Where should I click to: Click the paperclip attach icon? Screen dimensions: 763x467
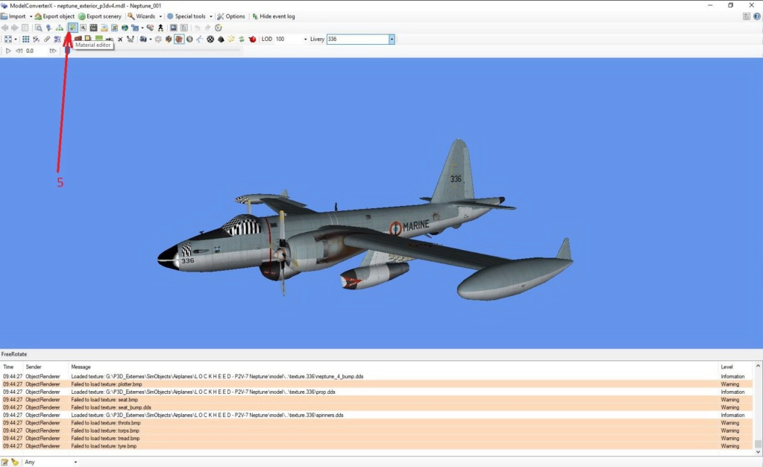pos(47,39)
